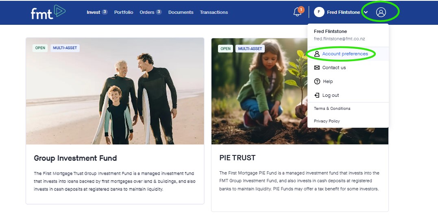
Task: Click the 'F' avatar initial badge
Action: pos(319,12)
